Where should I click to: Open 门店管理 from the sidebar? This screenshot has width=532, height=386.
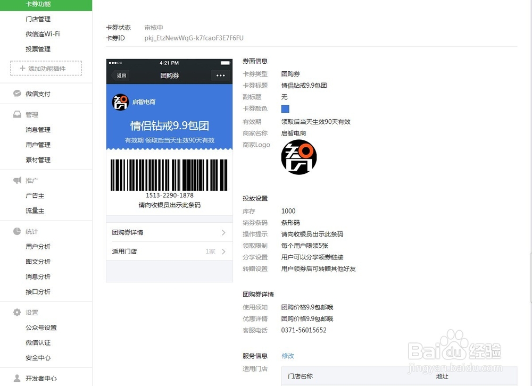[x=37, y=19]
